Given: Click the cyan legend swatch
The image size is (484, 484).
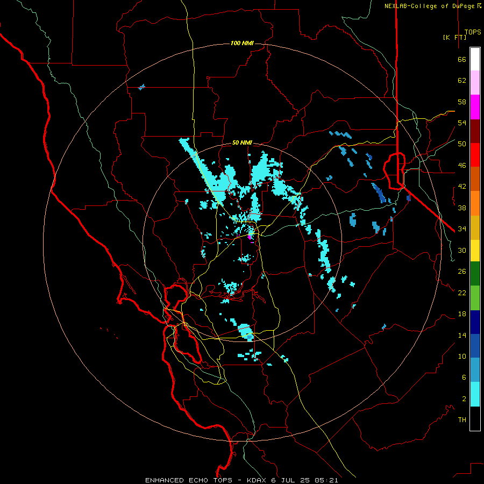Looking at the screenshot, I should [475, 394].
